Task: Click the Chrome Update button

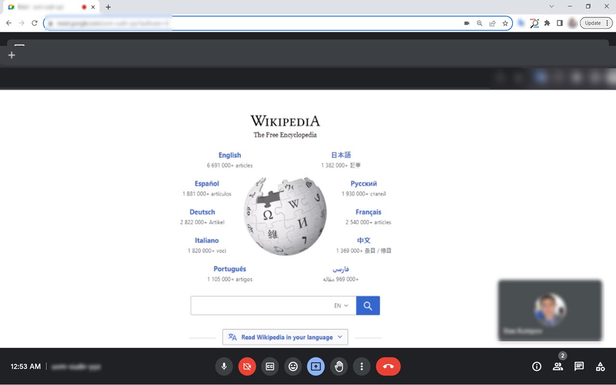Action: point(596,23)
